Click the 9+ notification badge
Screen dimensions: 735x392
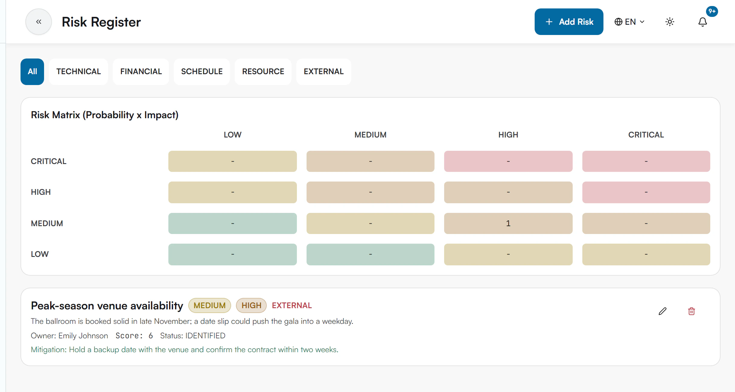tap(712, 11)
